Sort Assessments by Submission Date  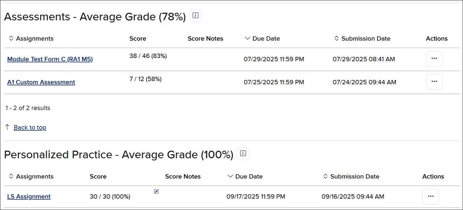click(362, 38)
